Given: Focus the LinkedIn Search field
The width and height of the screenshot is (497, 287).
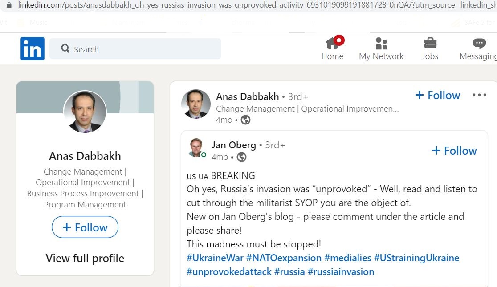Looking at the screenshot, I should [x=135, y=49].
